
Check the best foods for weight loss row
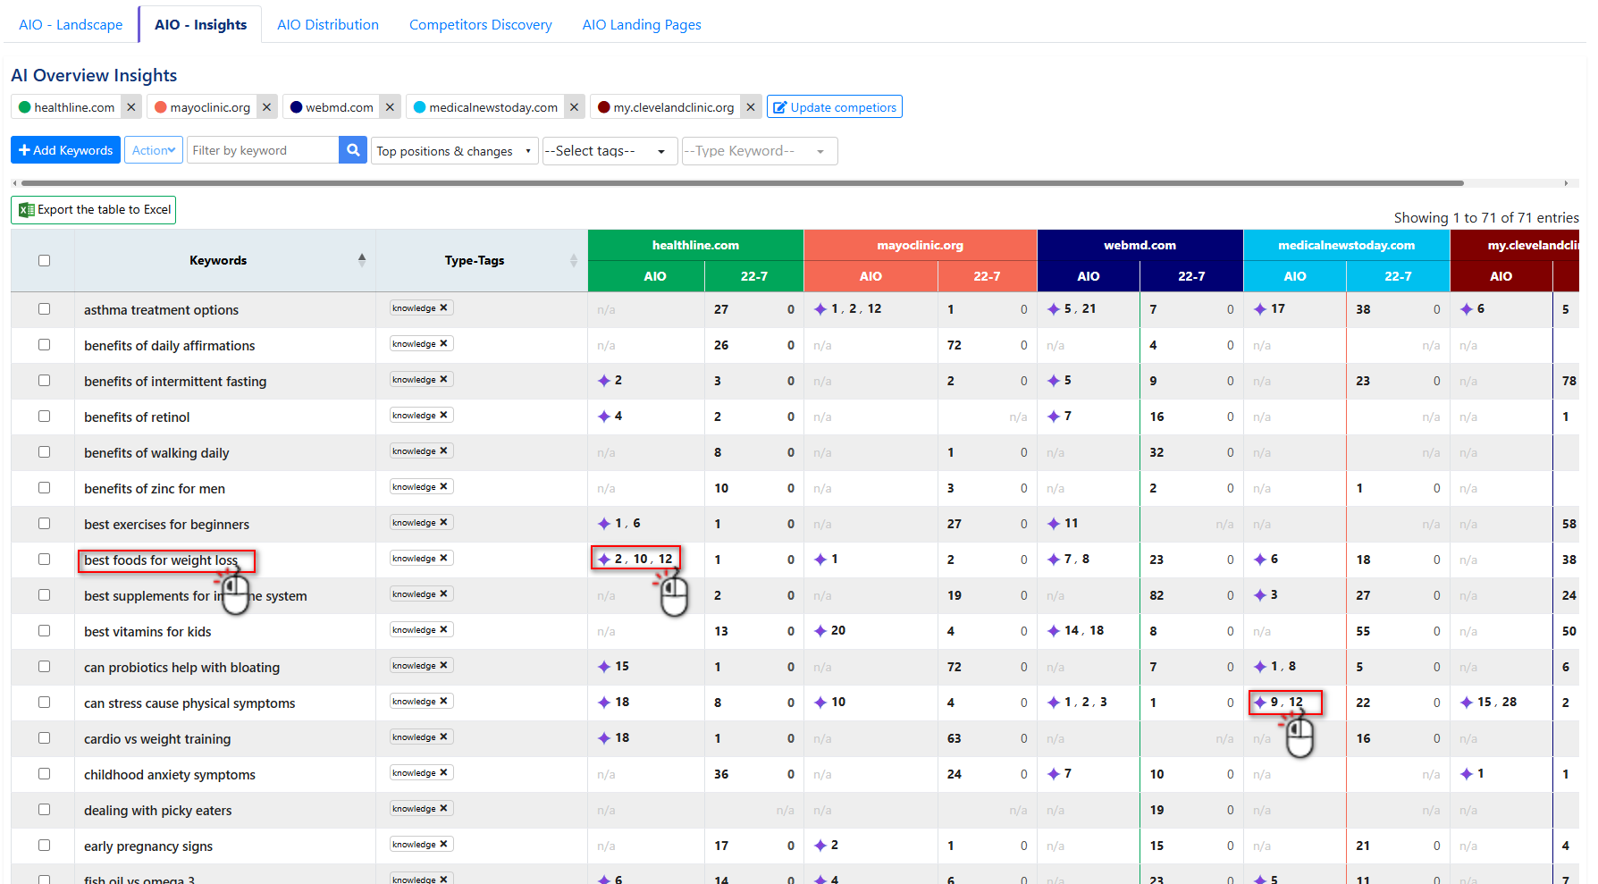pyautogui.click(x=44, y=559)
